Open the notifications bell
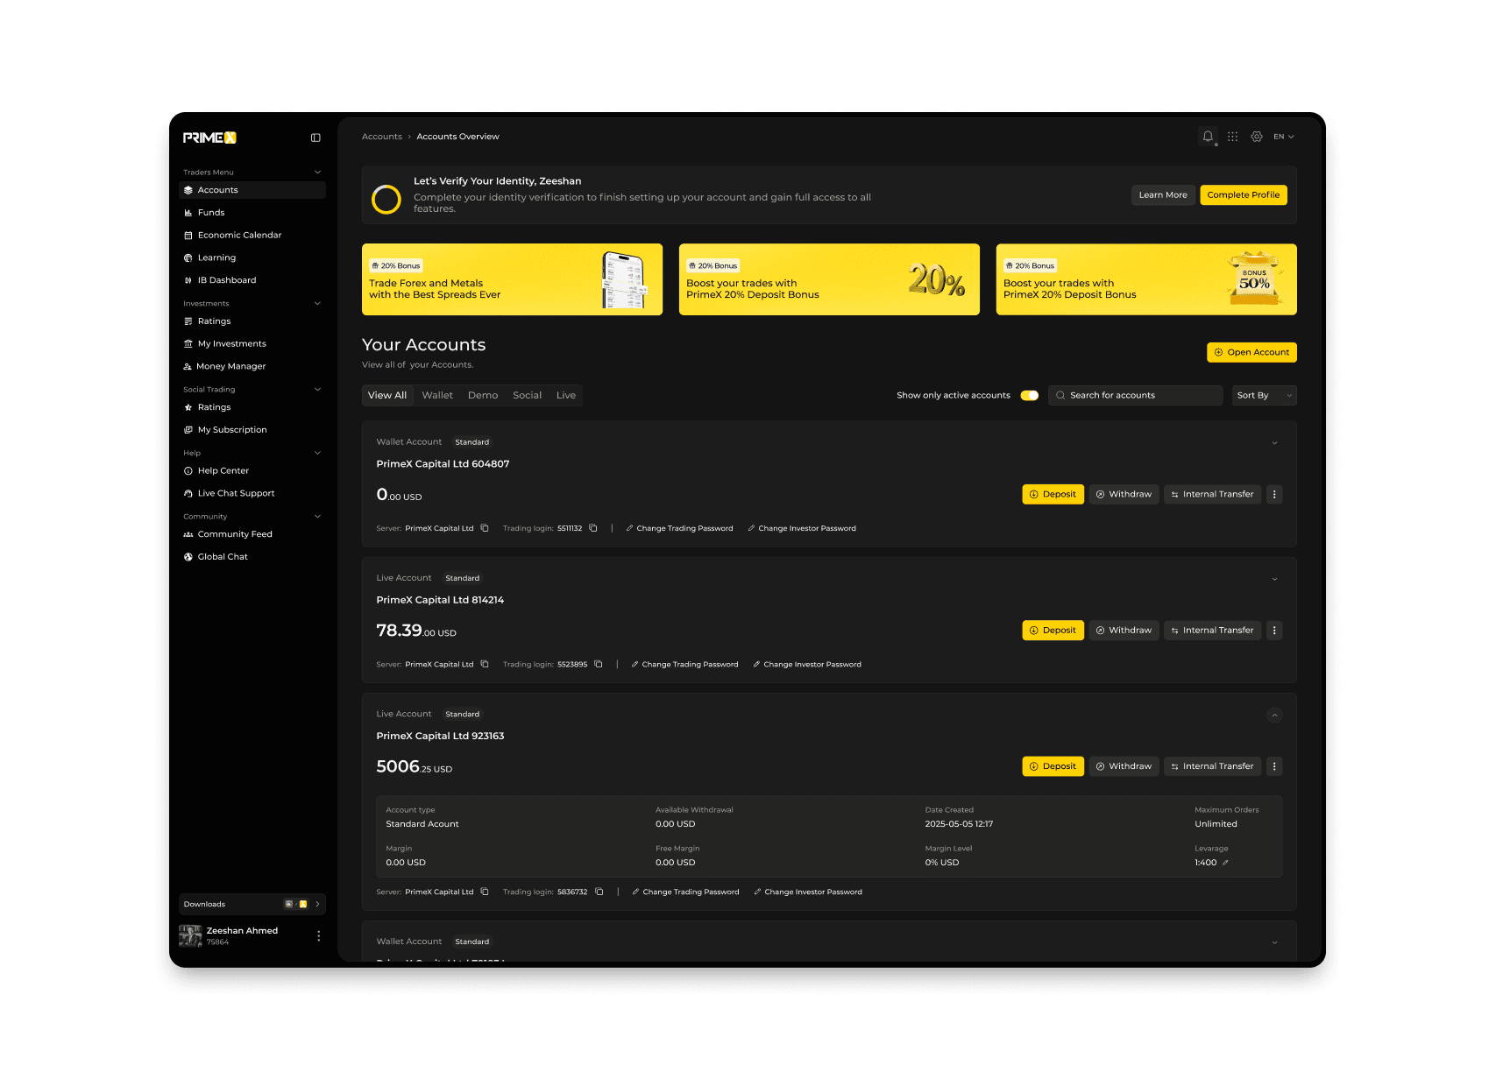The image size is (1496, 1079). [x=1208, y=137]
